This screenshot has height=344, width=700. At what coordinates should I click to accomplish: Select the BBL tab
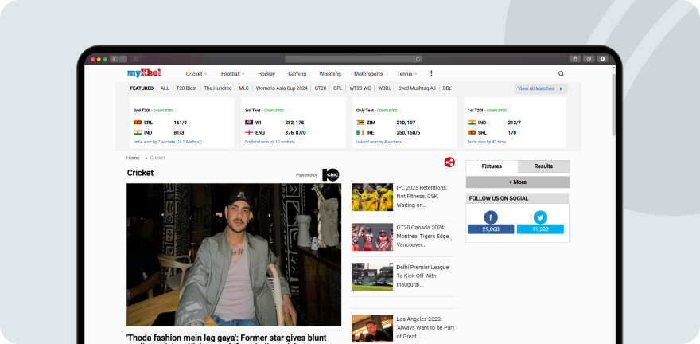click(447, 88)
